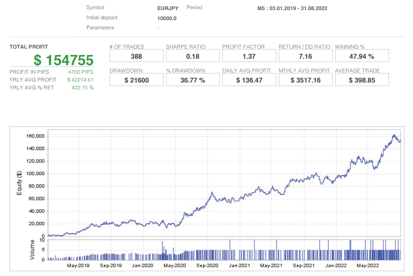
Task: Click the WINNING % stat showing 47.94
Action: coord(362,55)
